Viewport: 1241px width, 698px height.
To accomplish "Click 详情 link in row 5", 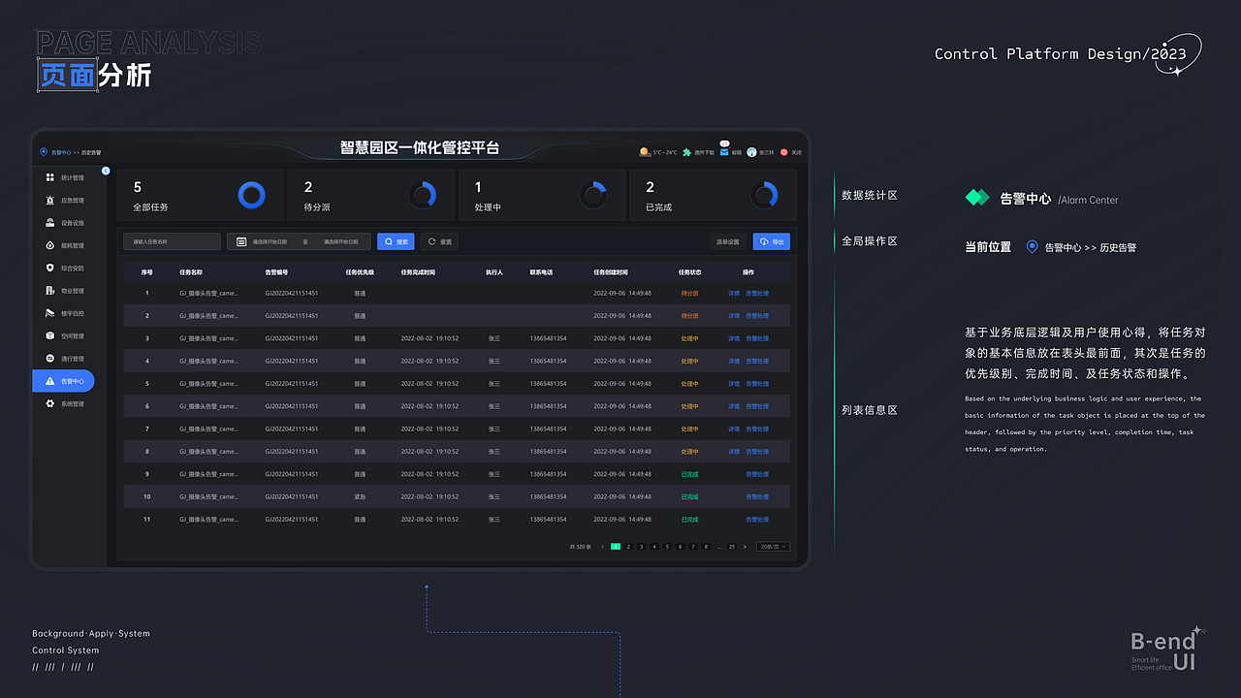I will point(734,384).
